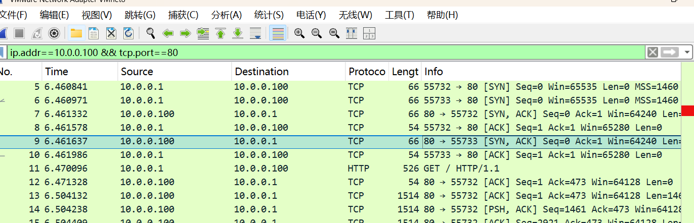Open the 捕获(C) menu
This screenshot has width=694, height=223.
tap(183, 15)
